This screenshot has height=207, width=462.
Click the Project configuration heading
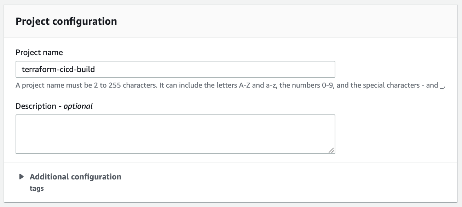67,21
